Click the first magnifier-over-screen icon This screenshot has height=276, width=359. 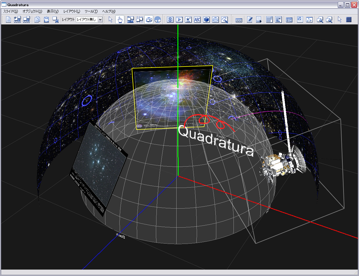tap(320, 20)
